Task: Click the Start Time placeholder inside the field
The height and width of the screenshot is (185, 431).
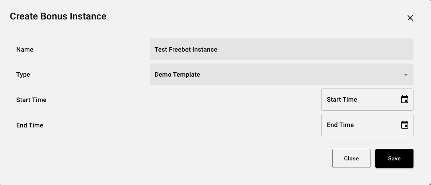Action: [342, 100]
